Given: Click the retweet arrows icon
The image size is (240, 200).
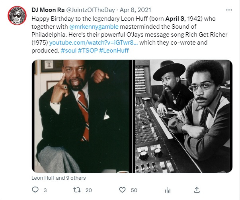Looking at the screenshot, I should coord(77,190).
